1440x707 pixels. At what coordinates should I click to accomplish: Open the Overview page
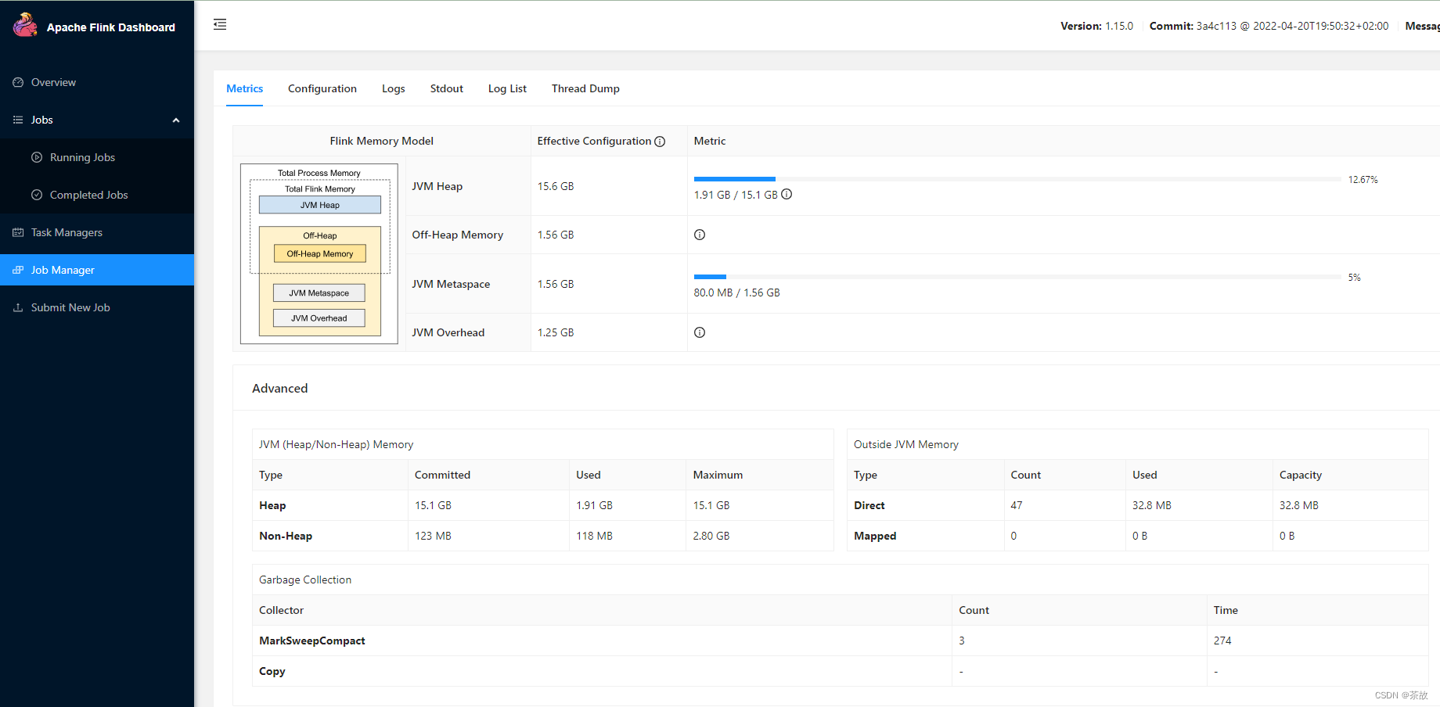[97, 82]
